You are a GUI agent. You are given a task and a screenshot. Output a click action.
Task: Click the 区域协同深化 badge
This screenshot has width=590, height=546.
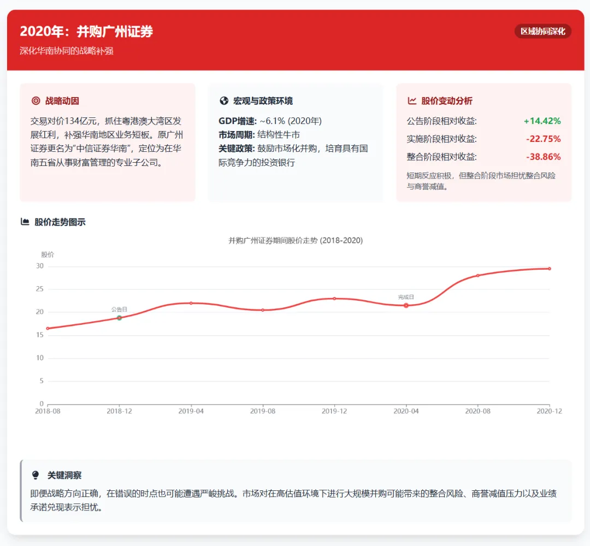coord(542,31)
